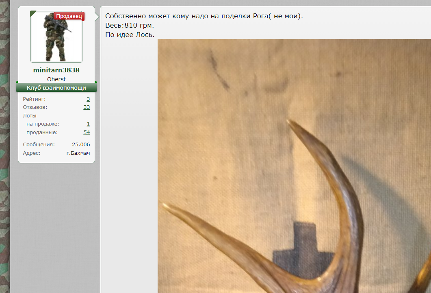Click the red Продавец badge
This screenshot has height=293, width=431.
click(x=69, y=16)
